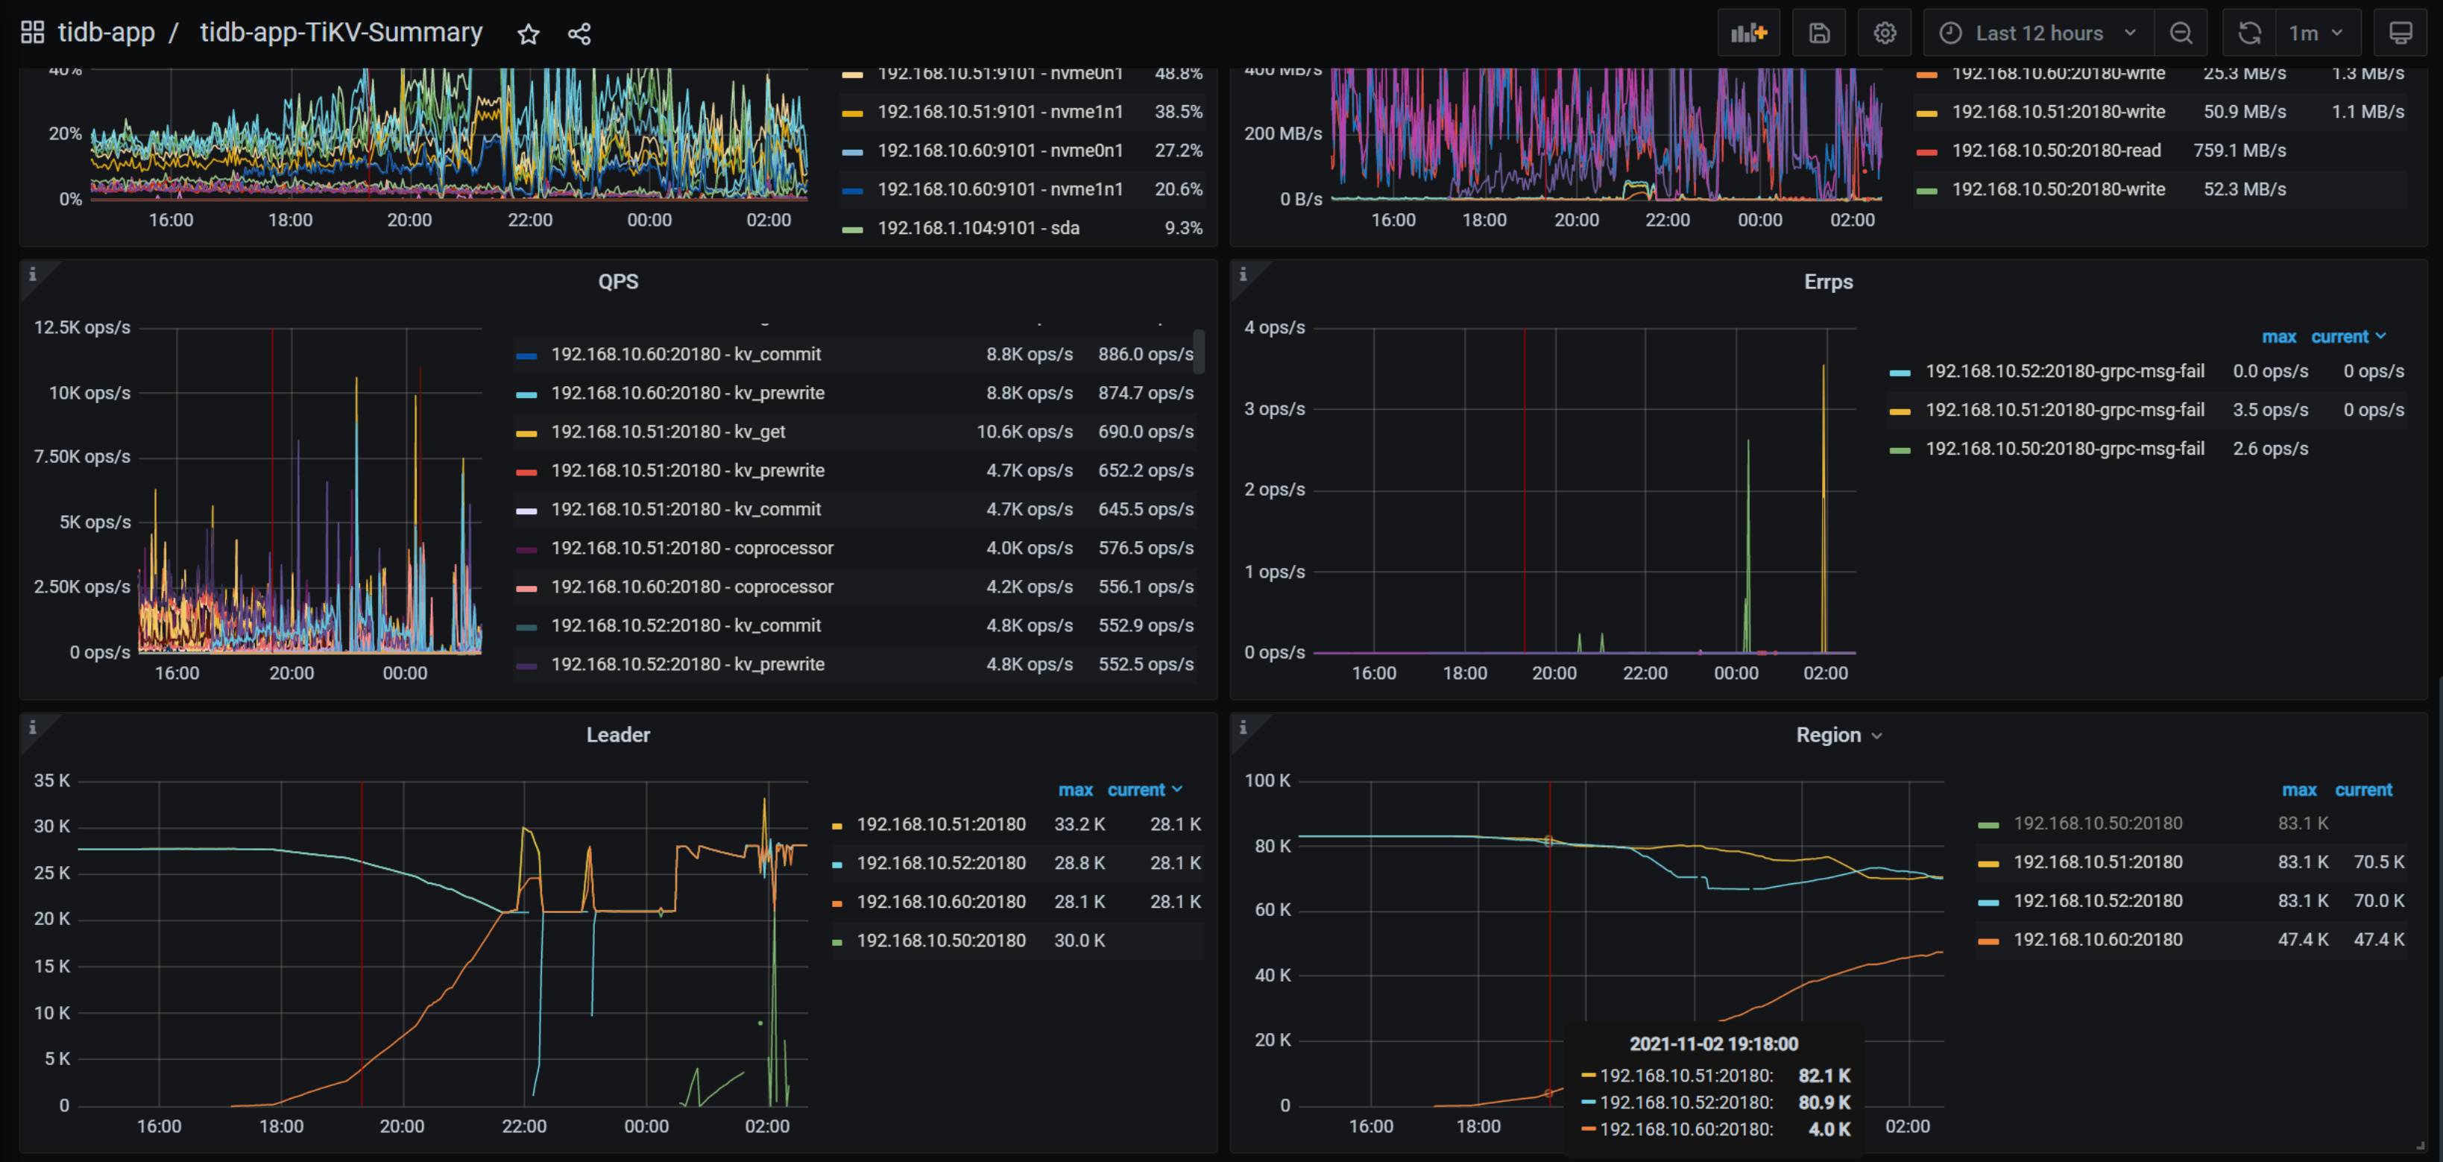Open the Last 12 hours time picker
Image resolution: width=2443 pixels, height=1162 pixels.
(x=2038, y=34)
